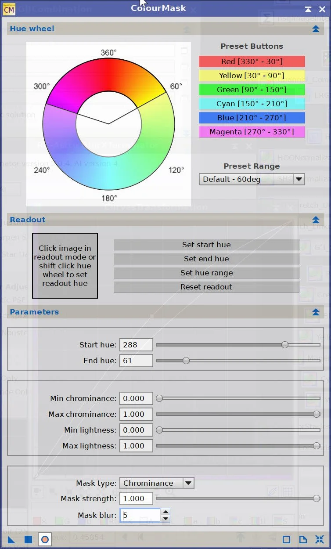The image size is (331, 549).
Task: Toggle the real-time preview circle icon
Action: [x=45, y=539]
